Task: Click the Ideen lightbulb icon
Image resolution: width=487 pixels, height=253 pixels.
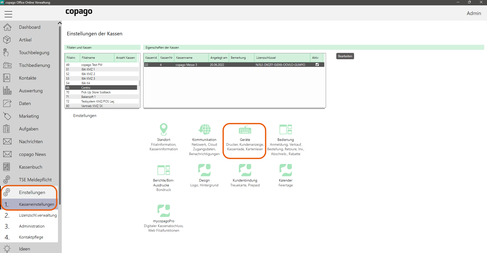Action: click(x=7, y=249)
